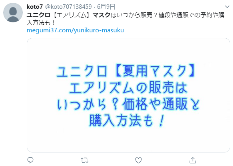Click the 【エアリズム】 text in tweet
This screenshot has height=166, width=233.
click(72, 15)
